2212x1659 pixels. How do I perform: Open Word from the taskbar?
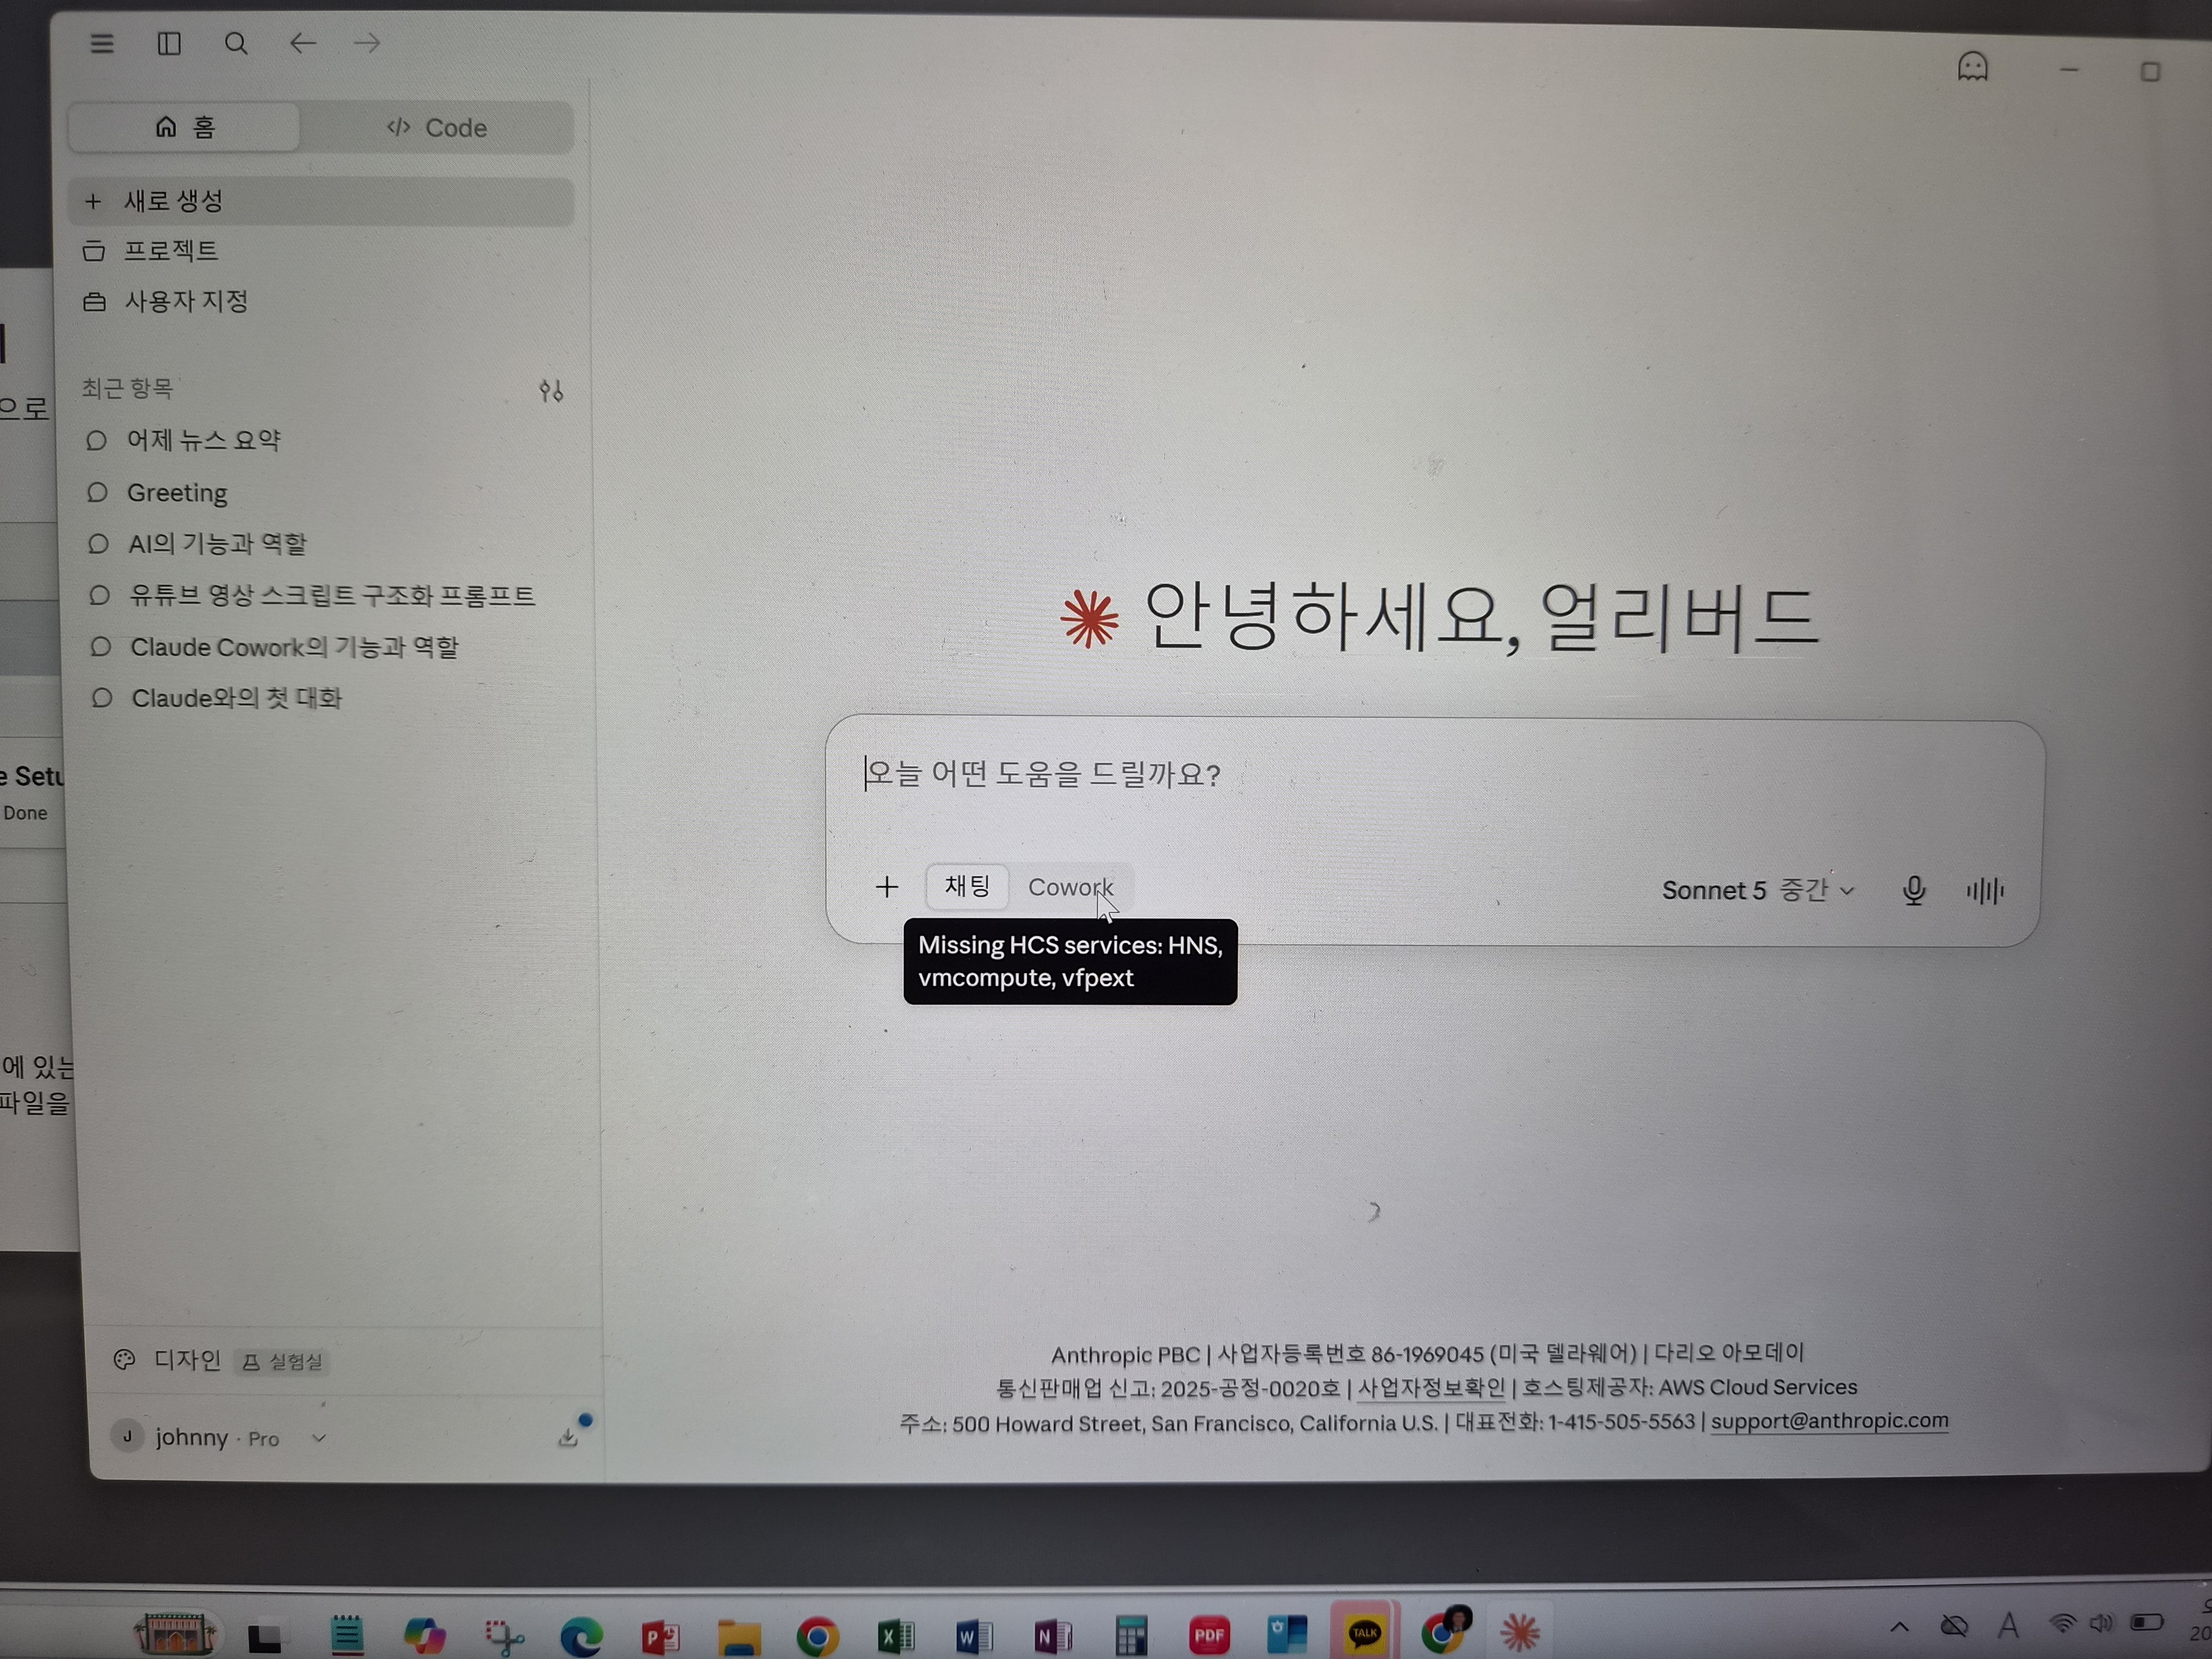point(974,1636)
